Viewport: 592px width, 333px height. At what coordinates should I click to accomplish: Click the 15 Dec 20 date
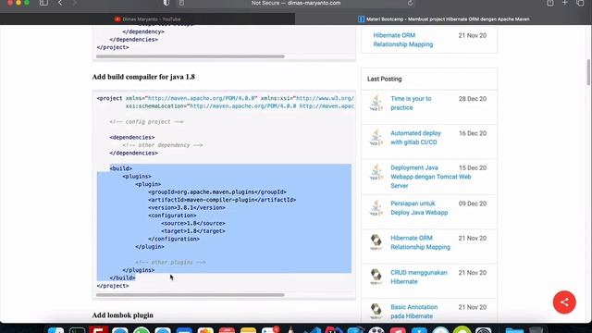(473, 167)
